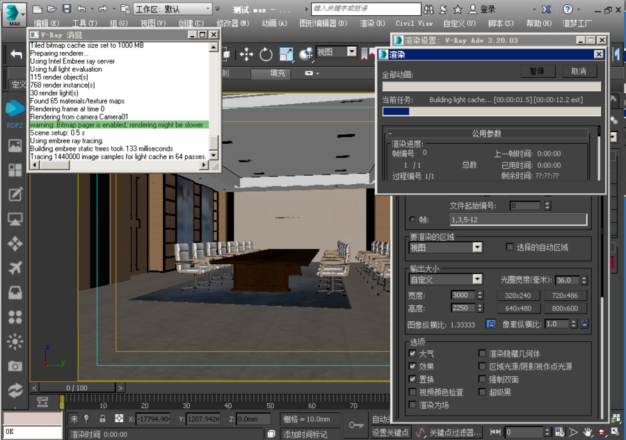Open a file with the folder icon

pyautogui.click(x=52, y=9)
